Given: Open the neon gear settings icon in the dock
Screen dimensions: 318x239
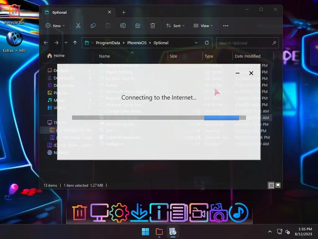Looking at the screenshot, I should pyautogui.click(x=119, y=213).
